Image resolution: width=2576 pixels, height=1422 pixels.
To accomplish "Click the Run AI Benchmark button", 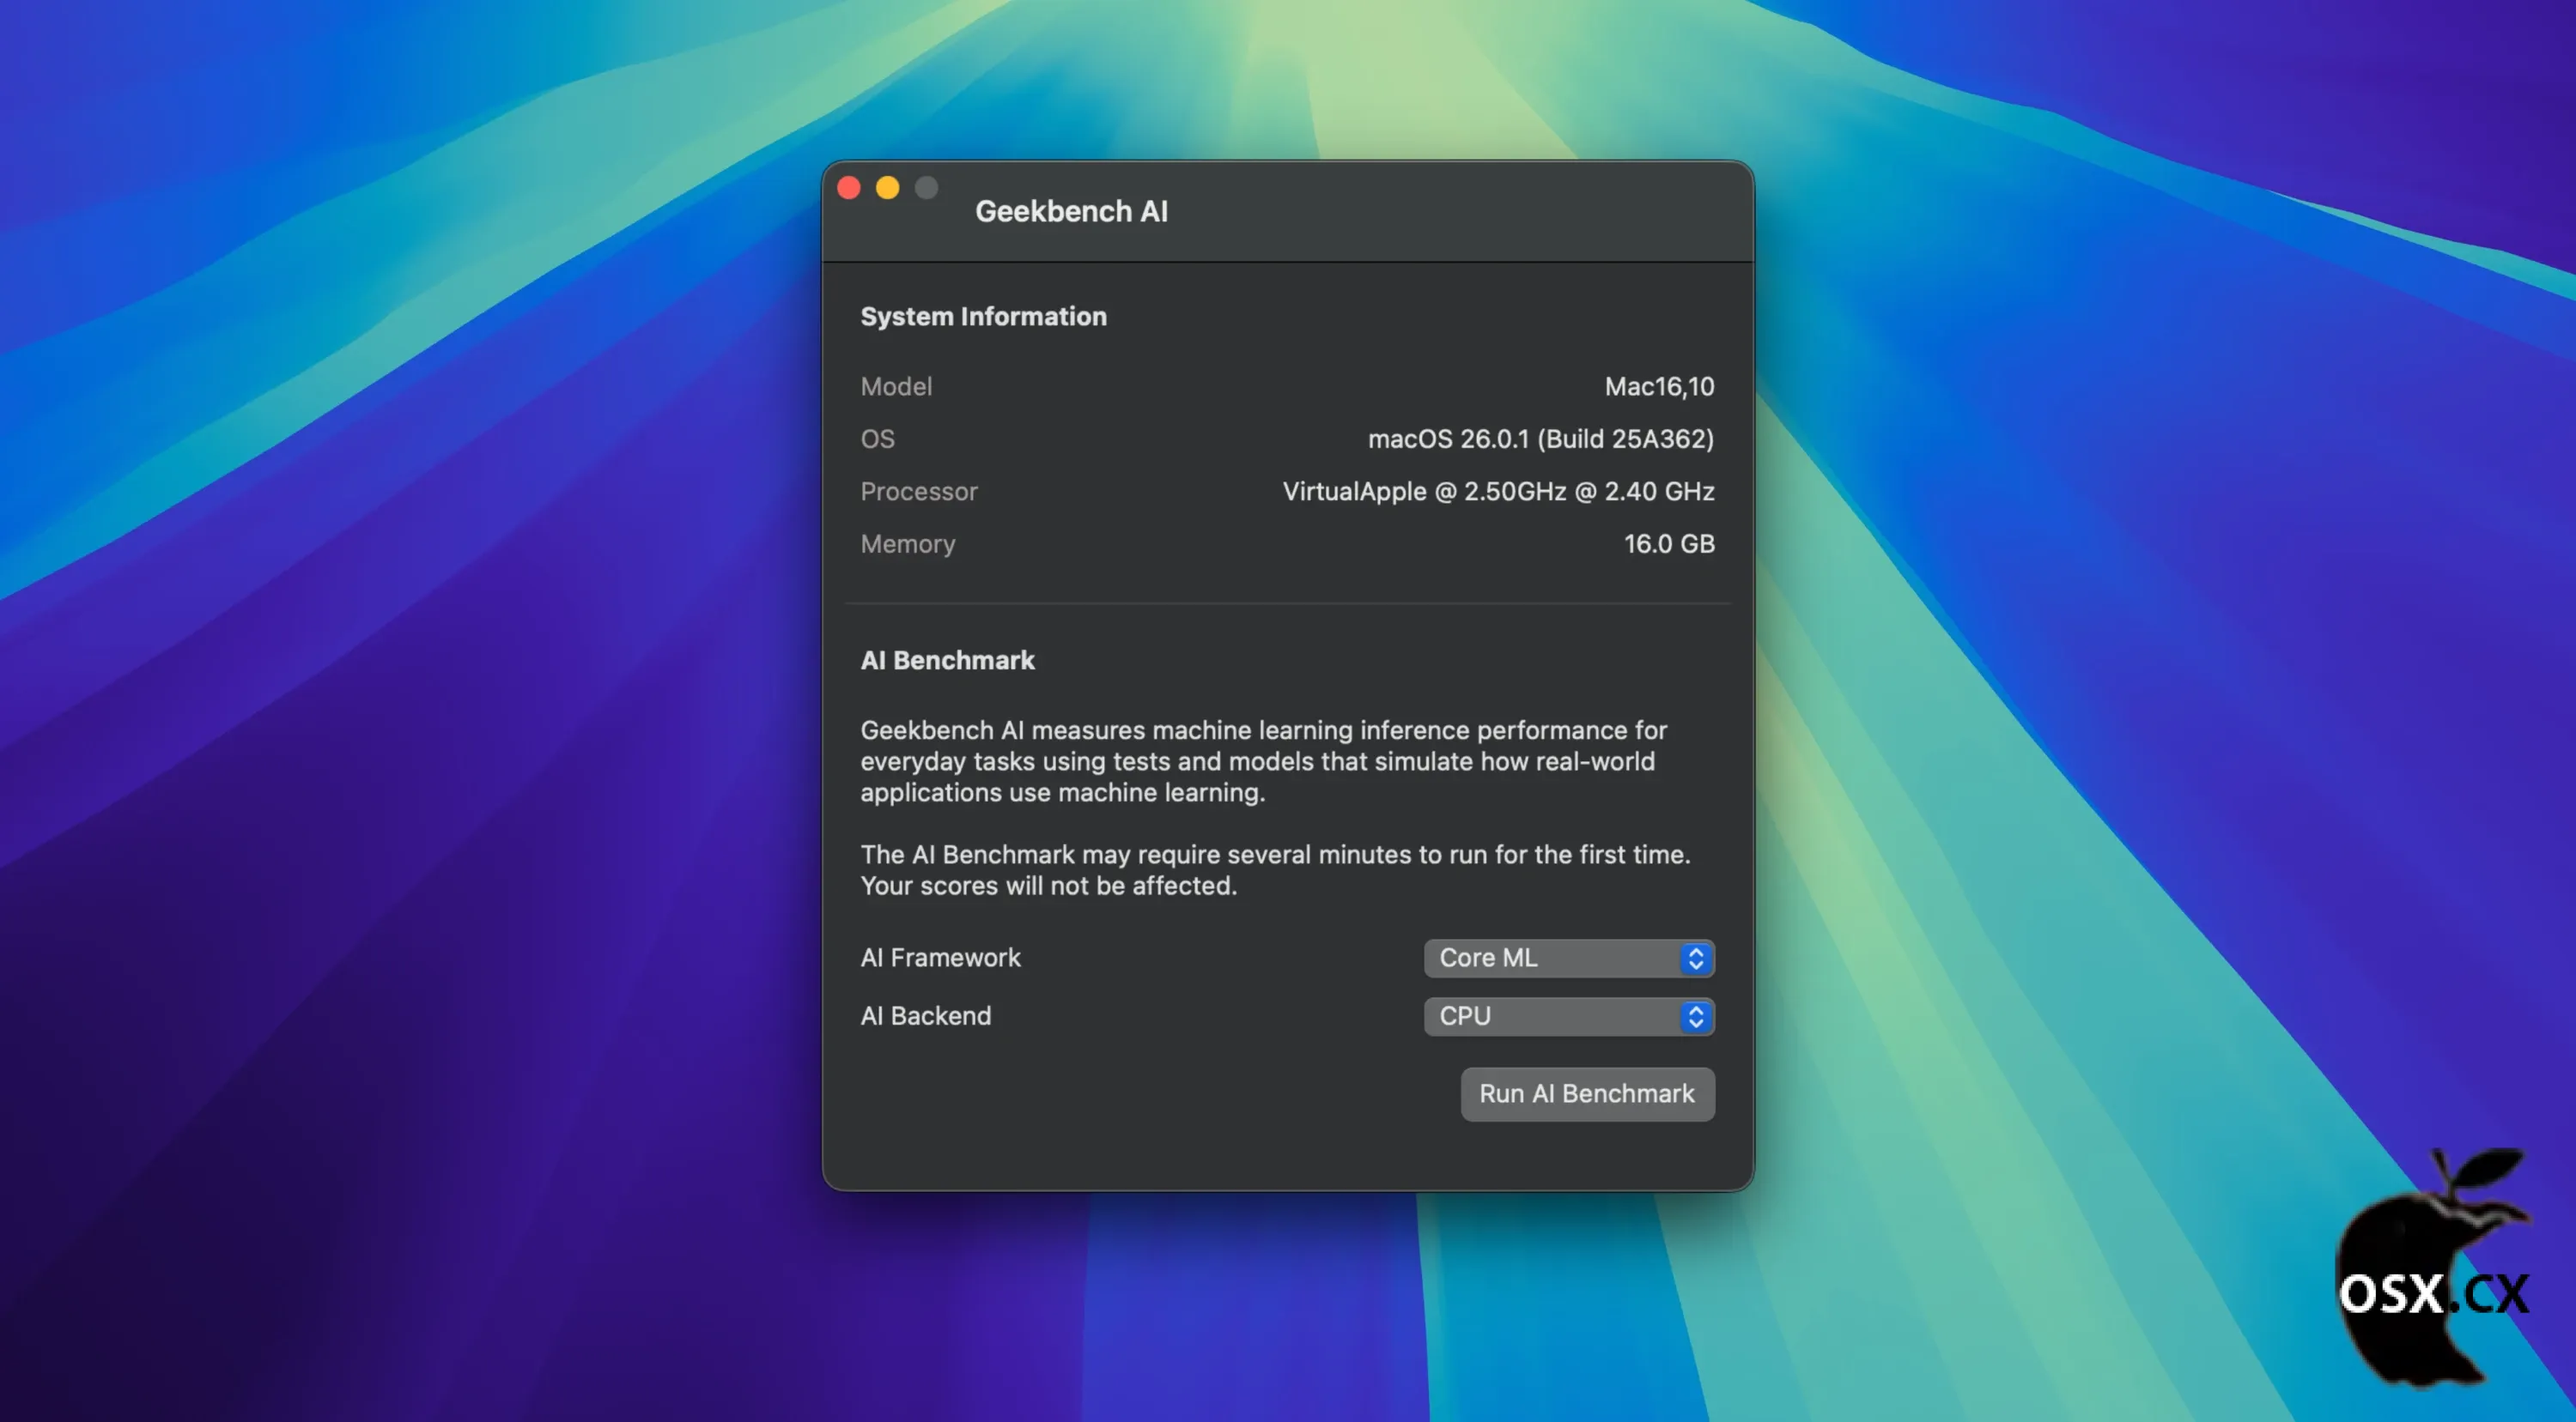I will (1587, 1094).
